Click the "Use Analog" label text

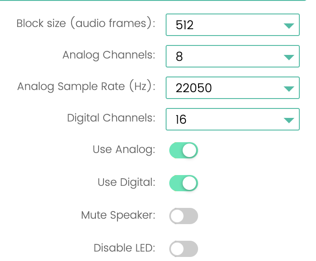click(x=124, y=149)
